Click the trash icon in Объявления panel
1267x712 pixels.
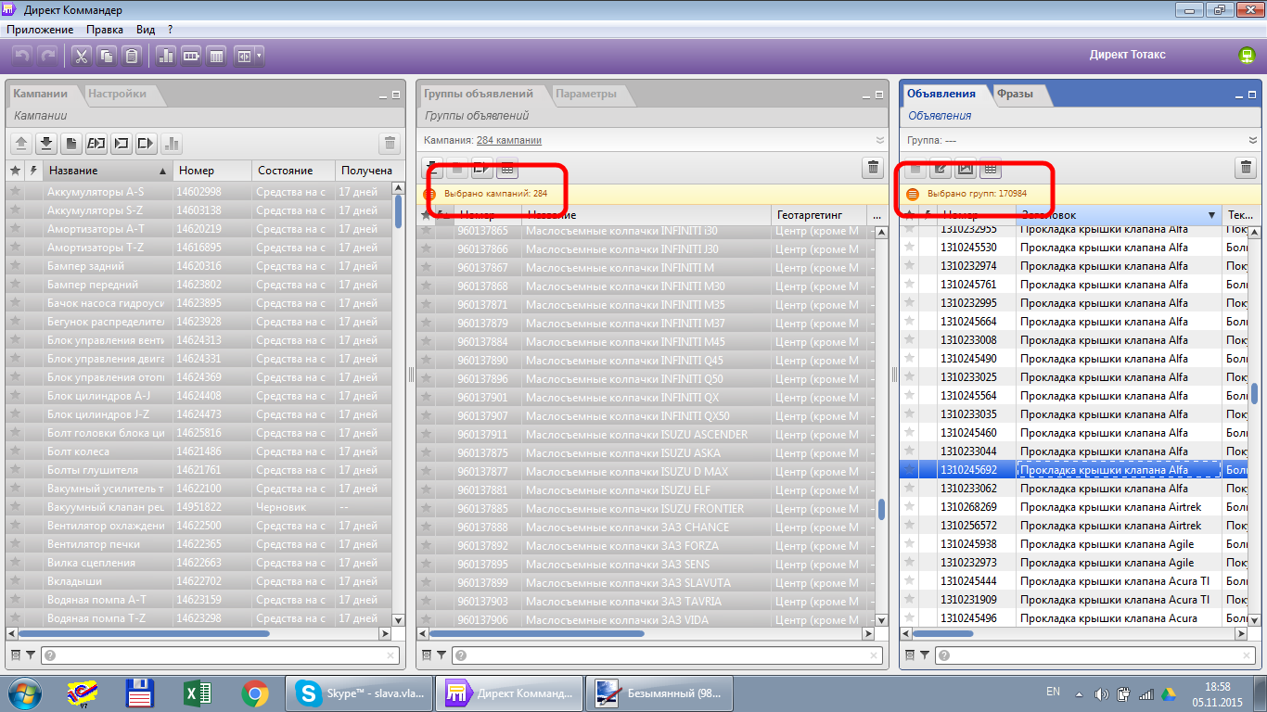pos(1246,168)
